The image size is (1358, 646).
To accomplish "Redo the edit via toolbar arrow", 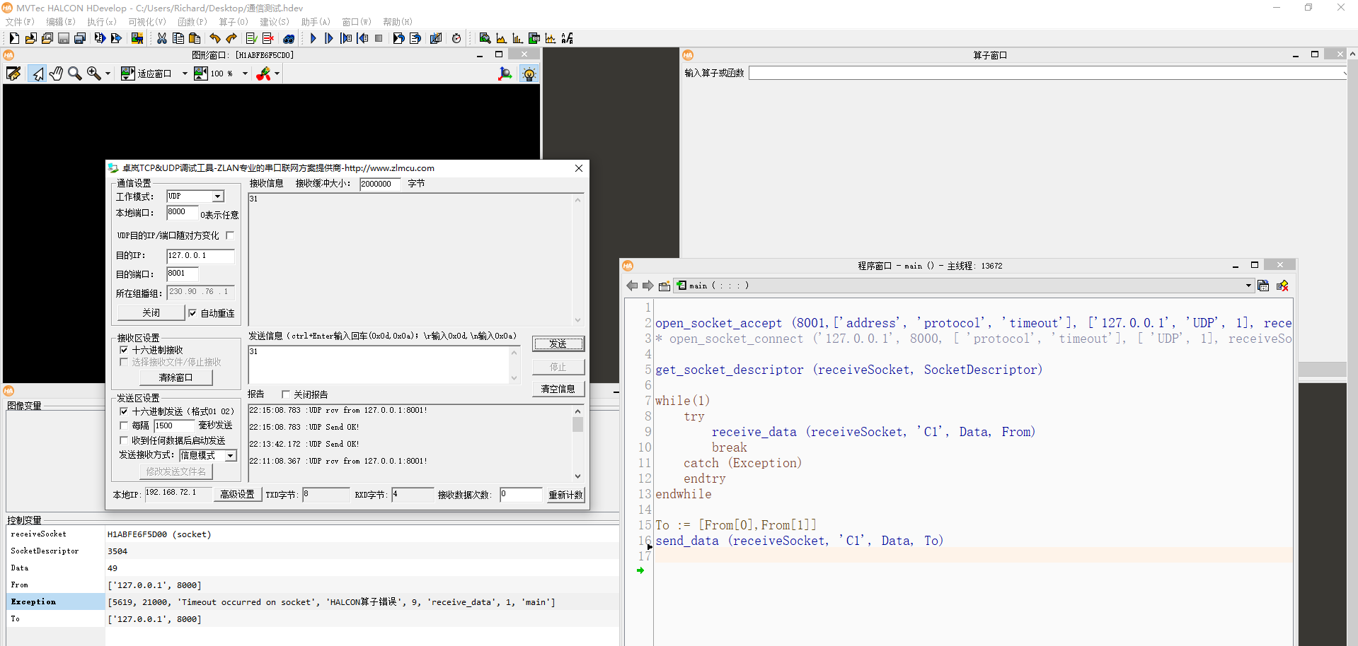I will coord(231,38).
